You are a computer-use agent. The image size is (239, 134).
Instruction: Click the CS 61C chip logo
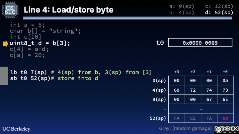coord(10,10)
